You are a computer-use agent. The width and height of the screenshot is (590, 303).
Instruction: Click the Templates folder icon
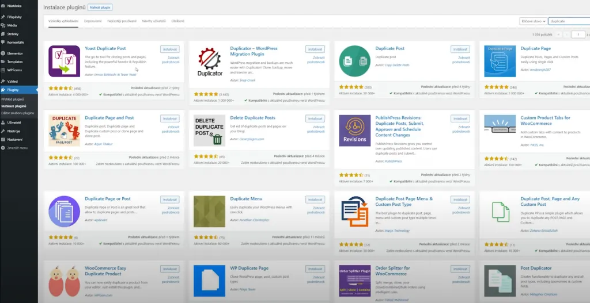tap(3, 62)
